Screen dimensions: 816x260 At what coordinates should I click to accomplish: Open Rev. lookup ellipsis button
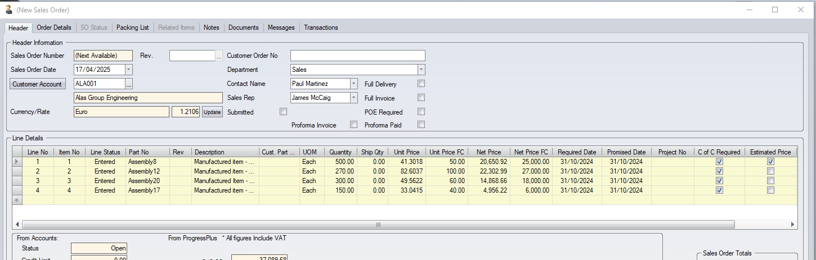point(219,56)
